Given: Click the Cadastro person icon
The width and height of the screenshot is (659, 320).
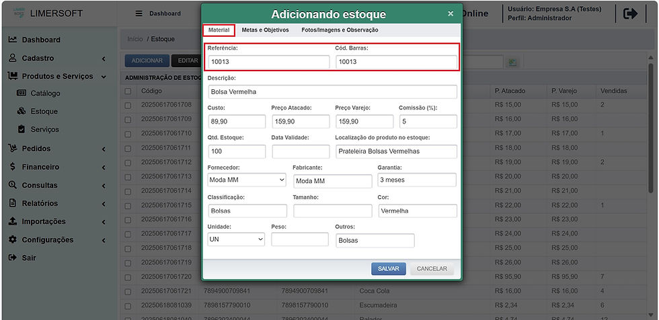Looking at the screenshot, I should (13, 58).
